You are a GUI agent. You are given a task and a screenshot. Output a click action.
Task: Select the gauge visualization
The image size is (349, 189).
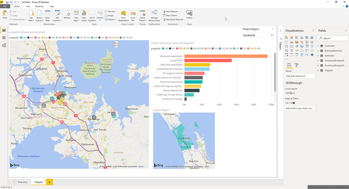coord(297,51)
